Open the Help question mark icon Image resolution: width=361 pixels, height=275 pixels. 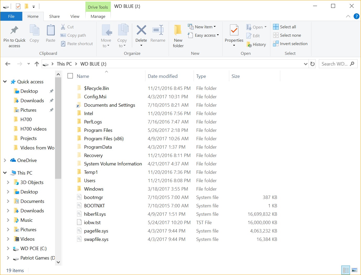pyautogui.click(x=356, y=16)
